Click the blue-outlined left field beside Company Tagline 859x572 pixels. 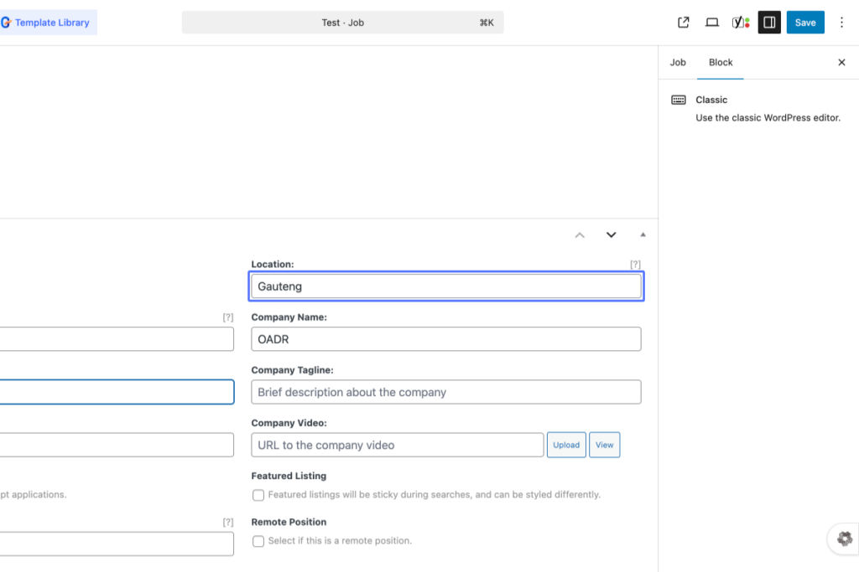pos(117,392)
